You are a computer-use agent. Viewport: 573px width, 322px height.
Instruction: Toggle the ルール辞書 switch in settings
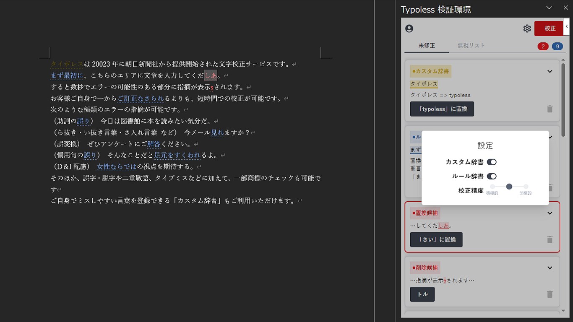[492, 176]
